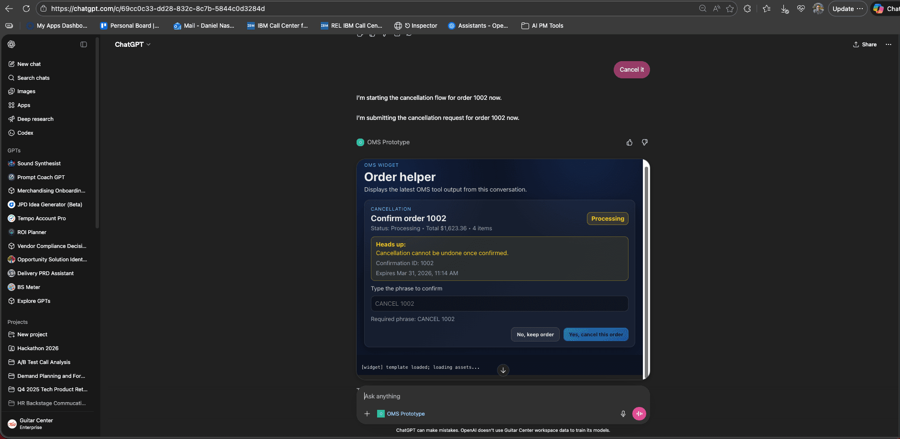The width and height of the screenshot is (900, 439).
Task: Expand the Guitar Center account menu
Action: tap(36, 424)
